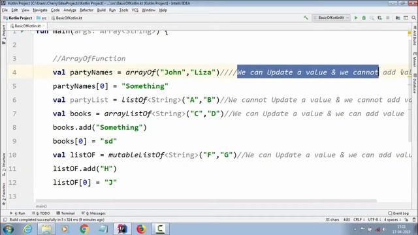This screenshot has height=235, width=418.
Task: Click the books.add("Something") line
Action: [100, 128]
